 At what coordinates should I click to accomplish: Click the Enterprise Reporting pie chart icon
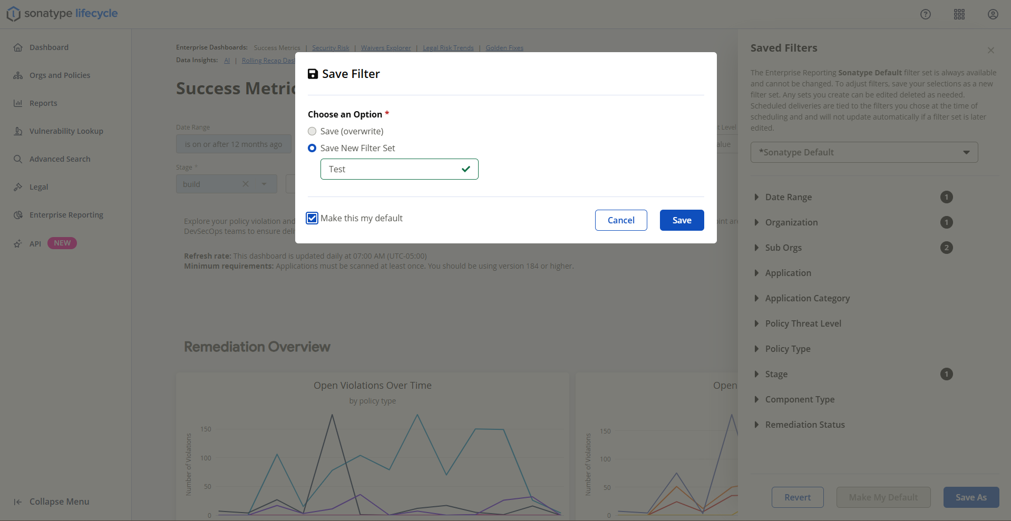[18, 215]
